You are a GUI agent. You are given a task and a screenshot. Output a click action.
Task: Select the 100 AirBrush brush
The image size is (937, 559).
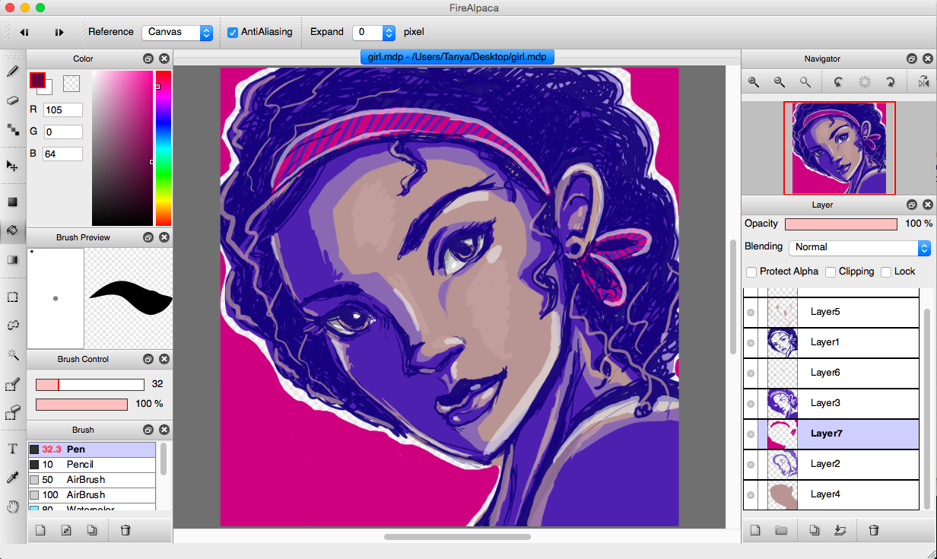point(91,495)
